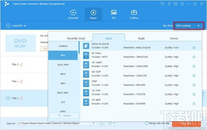Select MKV format category
The image size is (207, 130).
coord(63,84)
